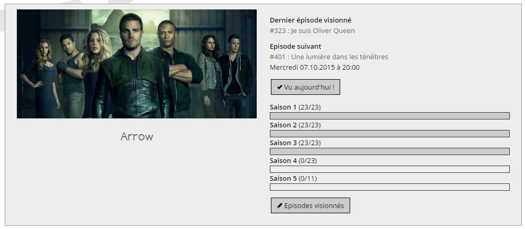Click the Dernier épisode visionné heading
This screenshot has height=229, width=525.
click(311, 20)
